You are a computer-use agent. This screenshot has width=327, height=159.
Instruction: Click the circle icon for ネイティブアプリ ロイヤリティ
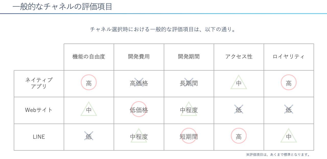pyautogui.click(x=289, y=82)
